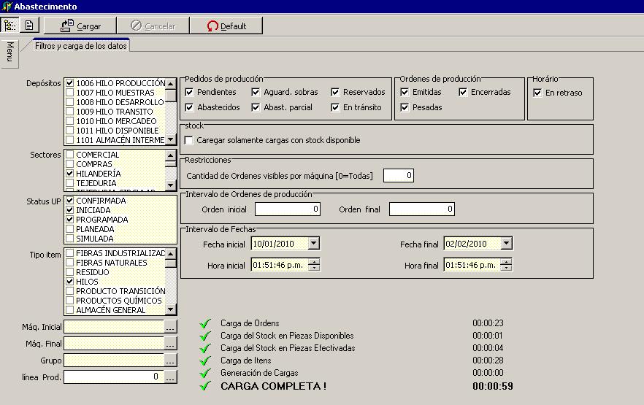The height and width of the screenshot is (405, 644).
Task: Open the Menu vertical side tab
Action: 9,52
